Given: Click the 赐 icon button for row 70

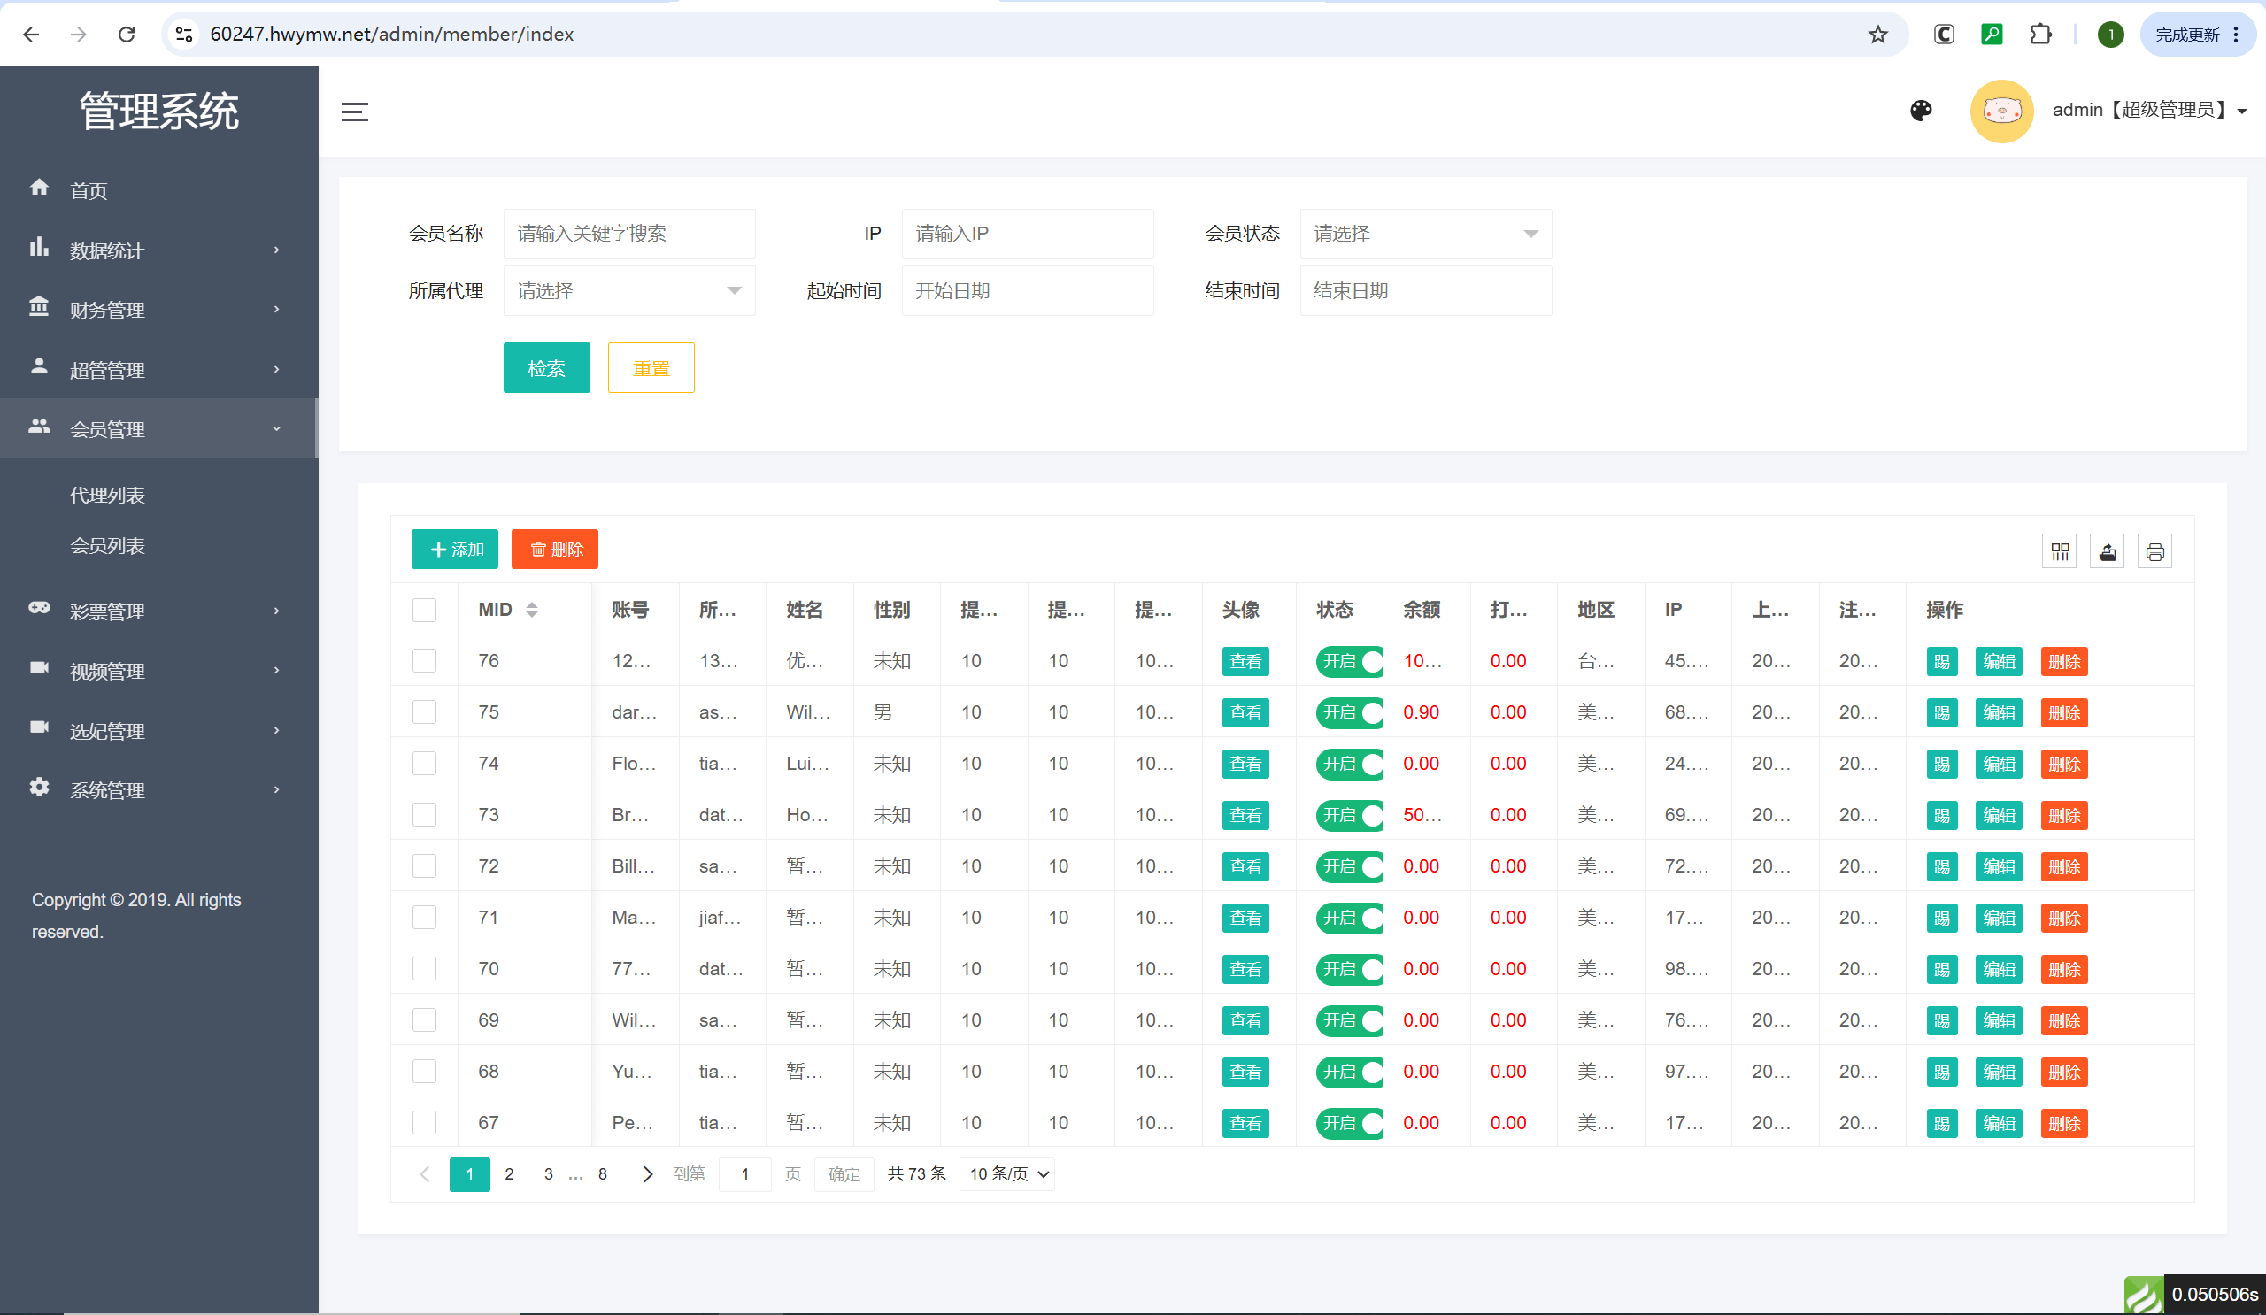Looking at the screenshot, I should point(1942,969).
